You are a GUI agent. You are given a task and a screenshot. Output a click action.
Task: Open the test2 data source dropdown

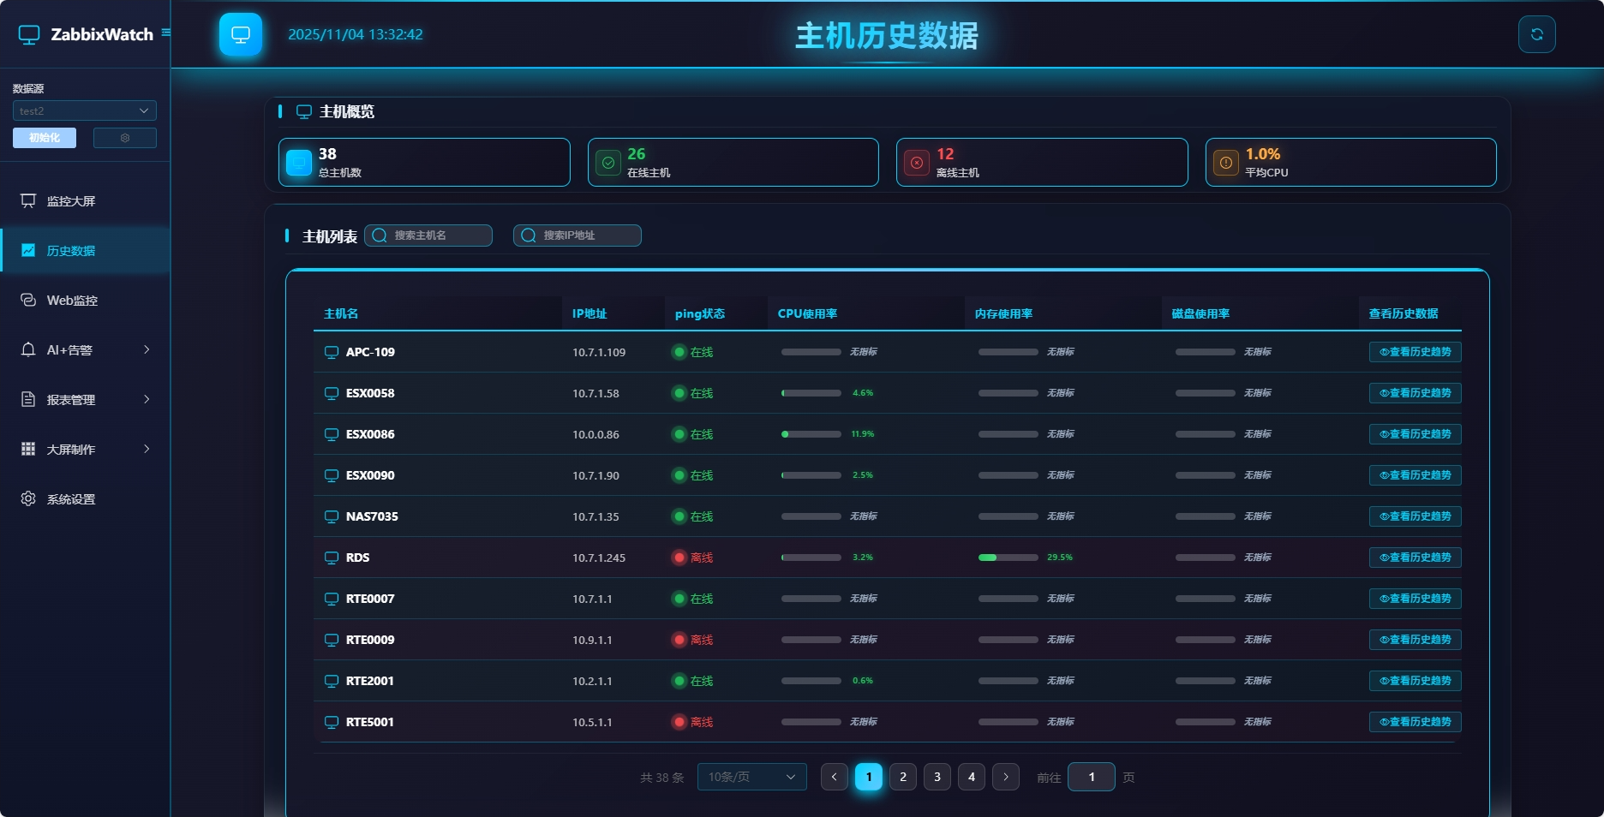click(x=84, y=110)
